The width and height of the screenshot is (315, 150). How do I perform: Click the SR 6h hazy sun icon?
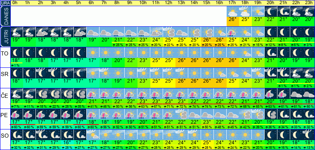[x=93, y=73]
